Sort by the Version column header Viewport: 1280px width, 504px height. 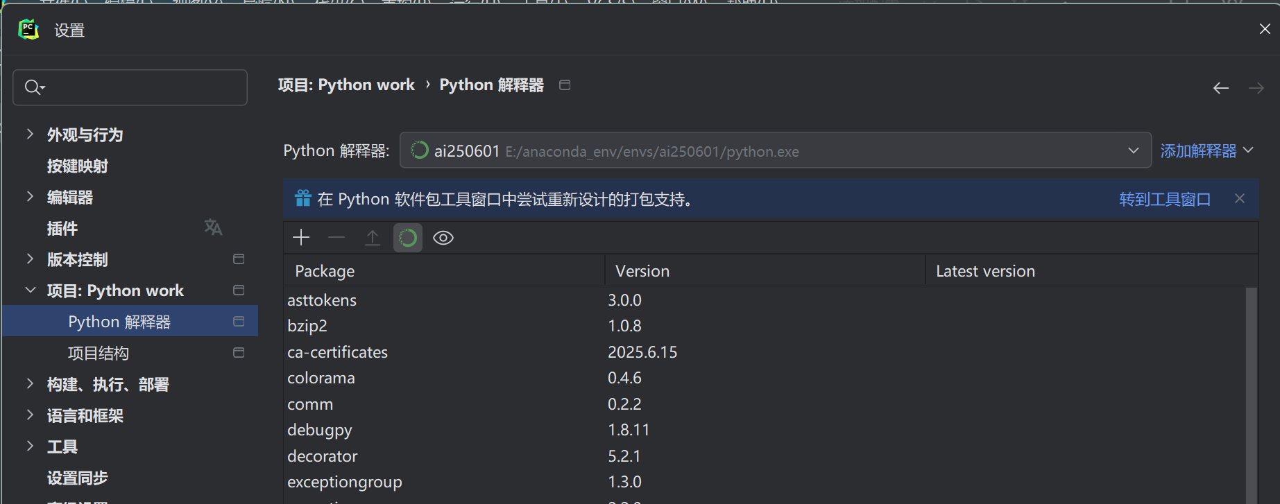[x=765, y=270]
